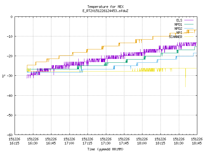
Task: Click the y-axis label -20
Action: [x=10, y=56]
